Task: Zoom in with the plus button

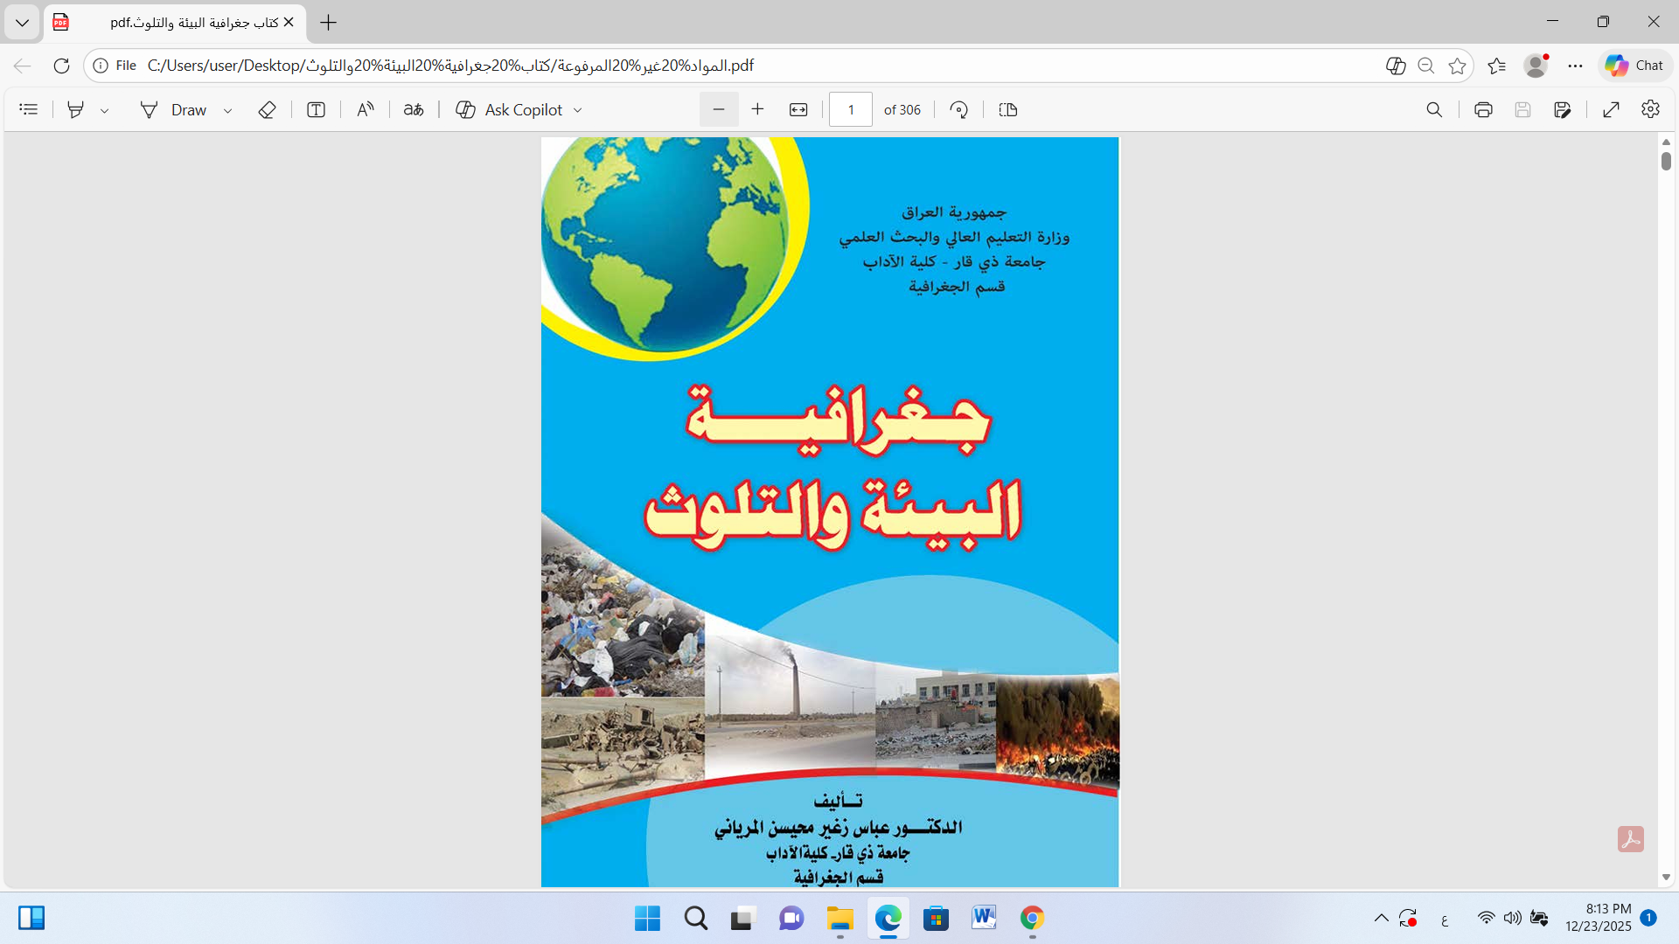Action: click(x=757, y=109)
